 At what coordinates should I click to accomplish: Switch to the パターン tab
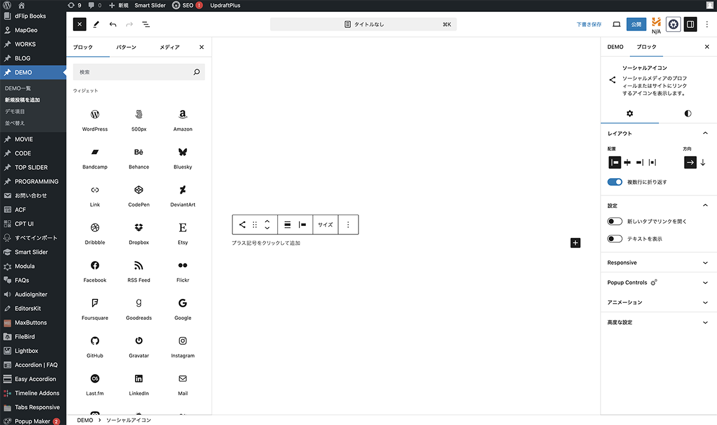pos(126,47)
